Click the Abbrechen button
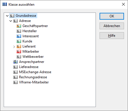This screenshot has height=111, width=128. point(112,26)
